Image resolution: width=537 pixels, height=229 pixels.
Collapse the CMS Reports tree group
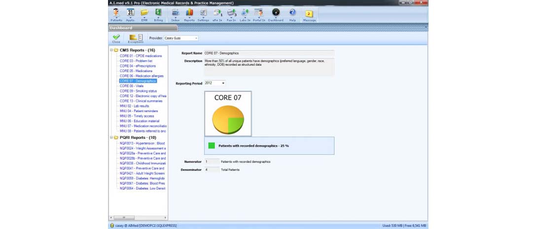pos(111,50)
